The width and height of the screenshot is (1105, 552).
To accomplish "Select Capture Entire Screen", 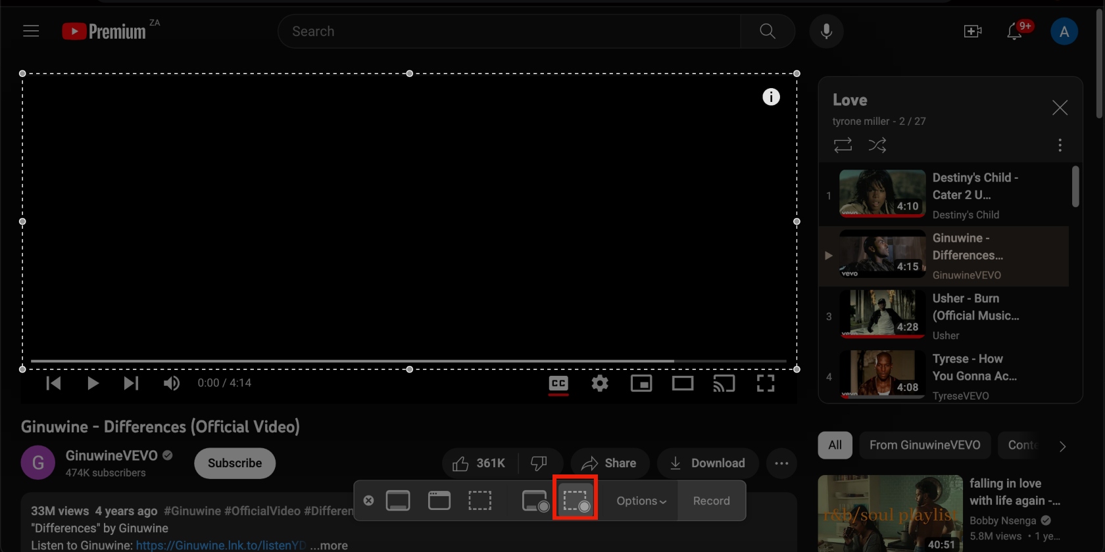I will 398,501.
